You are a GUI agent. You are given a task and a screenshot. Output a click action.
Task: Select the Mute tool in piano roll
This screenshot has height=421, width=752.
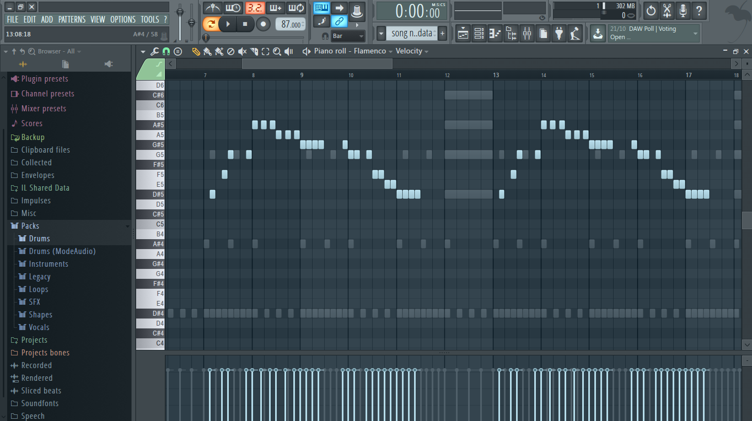(x=242, y=51)
